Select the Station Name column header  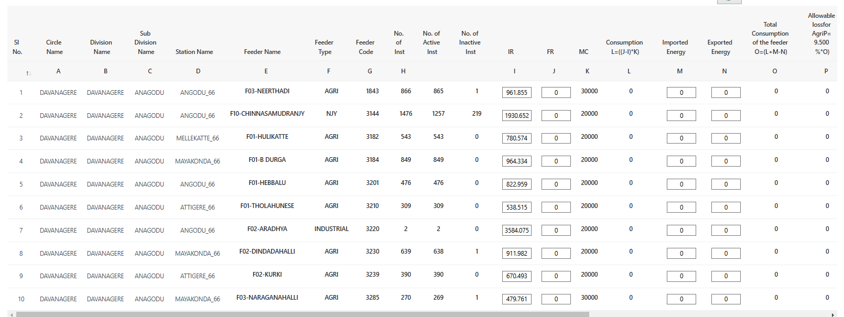(x=194, y=52)
